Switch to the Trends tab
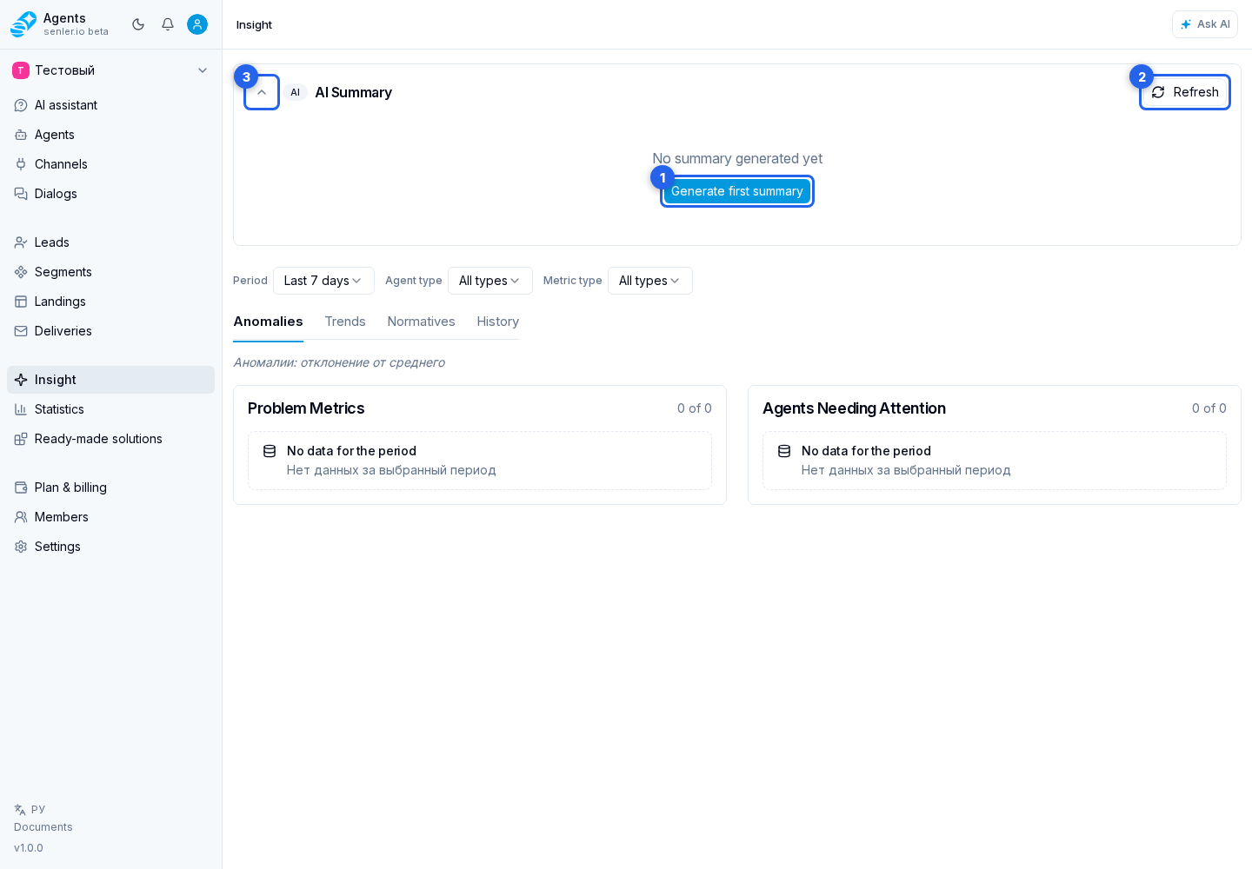Viewport: 1252px width, 869px height. 345,322
